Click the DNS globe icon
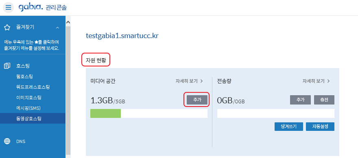The image size is (358, 158). 7,141
